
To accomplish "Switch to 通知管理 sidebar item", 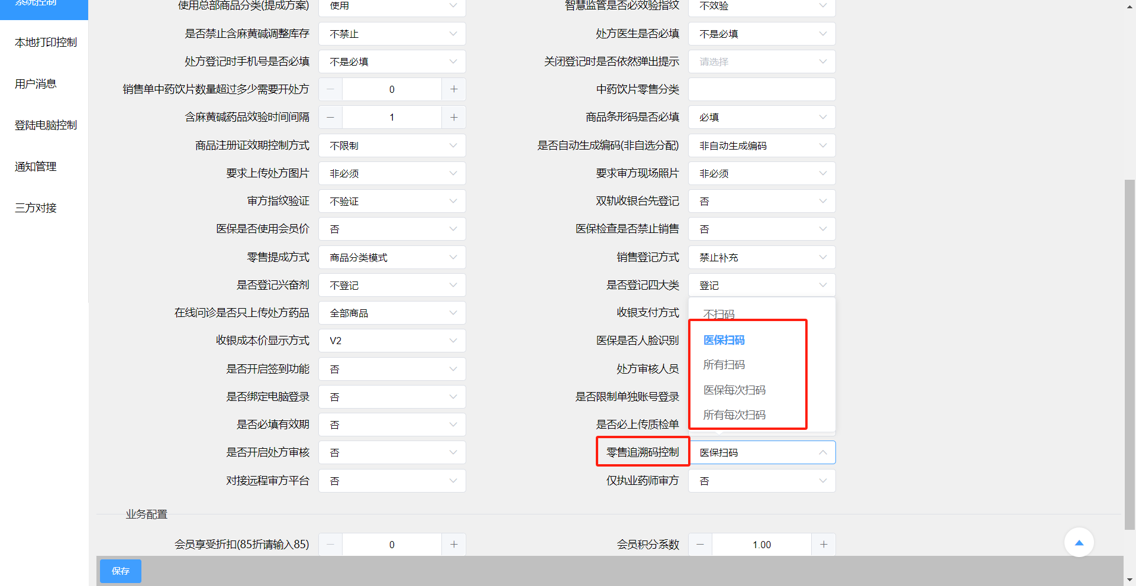I will click(x=35, y=167).
